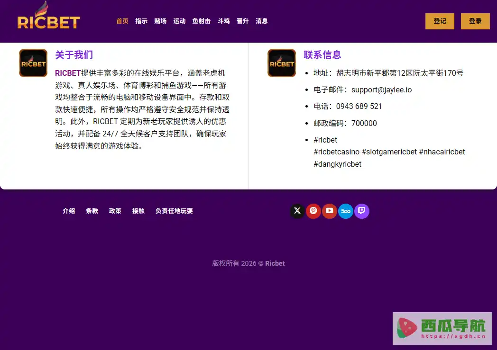The width and height of the screenshot is (497, 350).
Task: Click the 登录 login button
Action: click(x=475, y=21)
